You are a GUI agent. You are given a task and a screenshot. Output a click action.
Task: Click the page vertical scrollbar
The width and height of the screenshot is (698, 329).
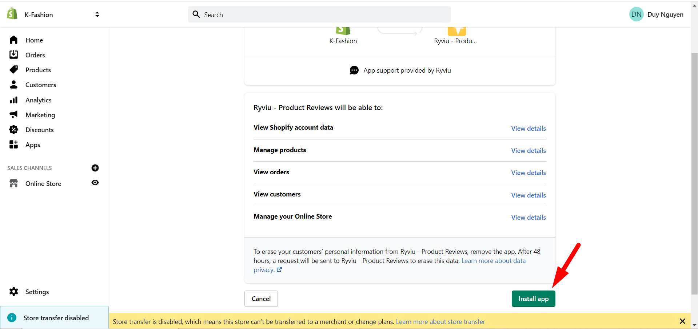[694, 174]
